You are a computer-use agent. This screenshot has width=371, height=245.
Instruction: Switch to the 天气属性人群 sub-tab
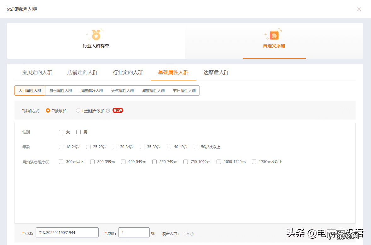[x=123, y=90]
